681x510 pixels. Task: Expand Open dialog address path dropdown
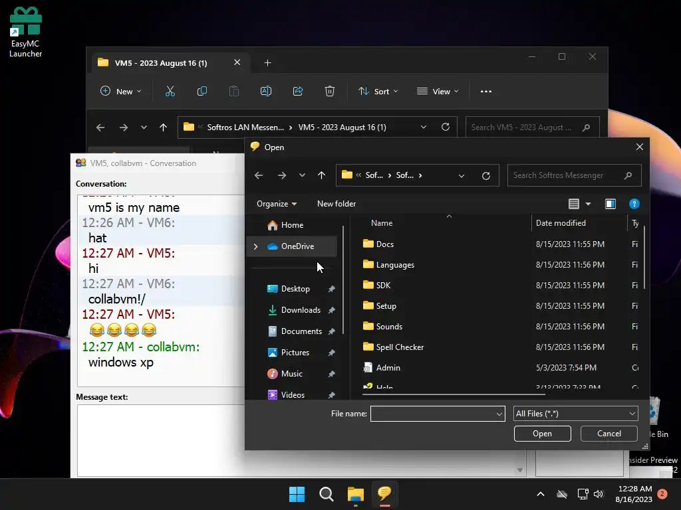(x=462, y=175)
